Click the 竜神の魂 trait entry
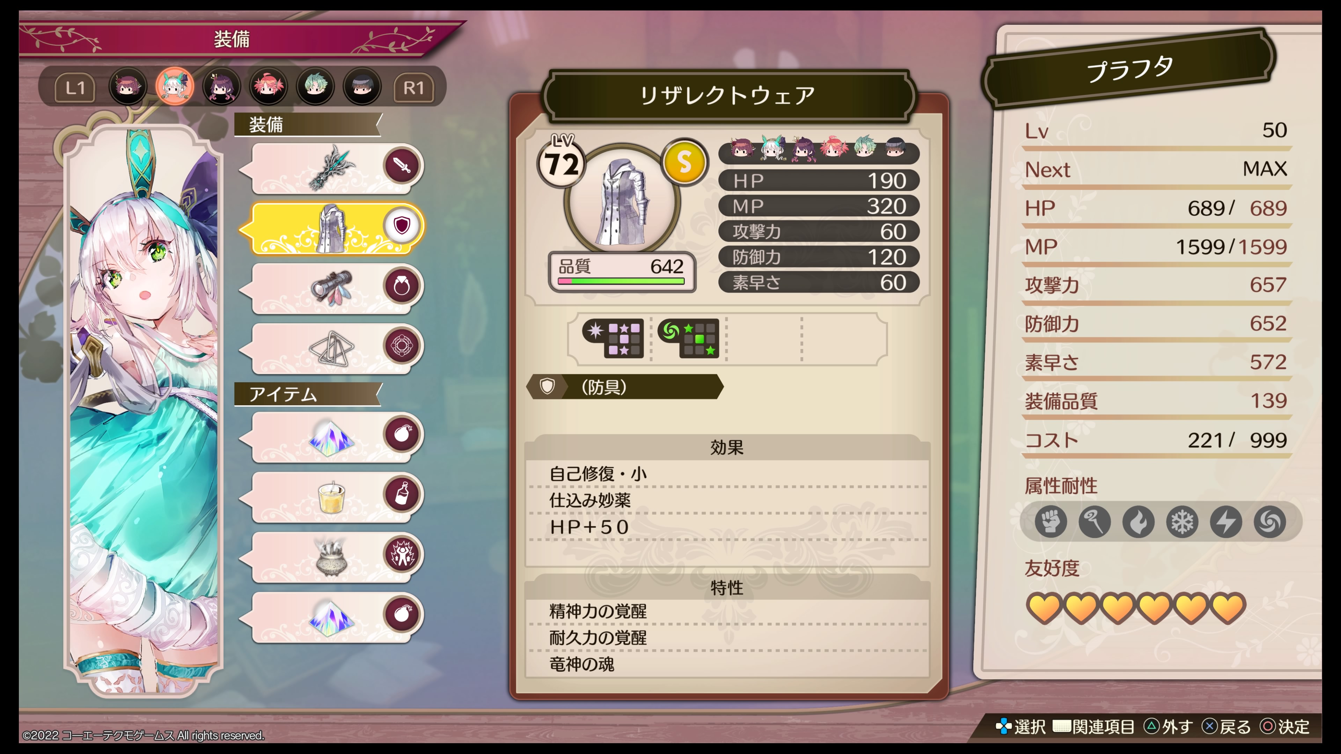The image size is (1341, 754). pyautogui.click(x=581, y=664)
